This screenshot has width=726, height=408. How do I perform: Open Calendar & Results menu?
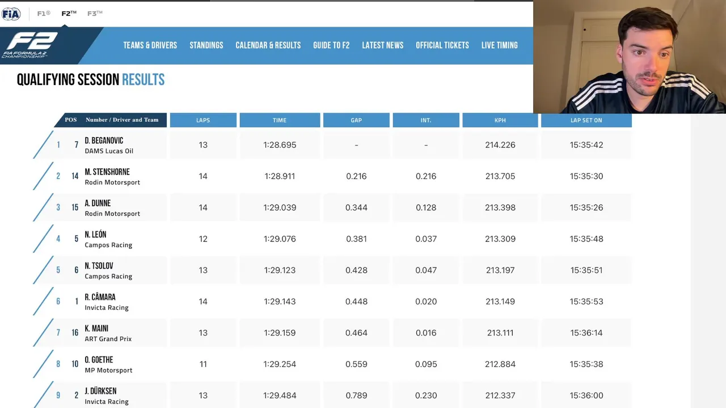click(268, 45)
